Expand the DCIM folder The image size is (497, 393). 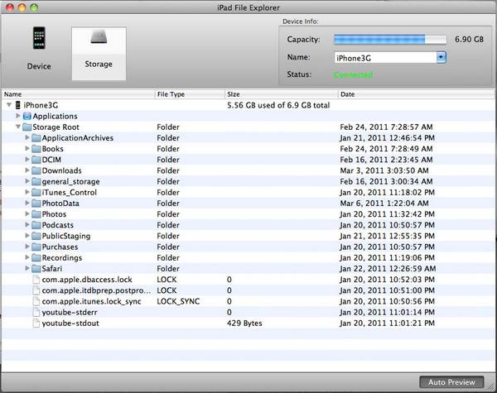coord(27,160)
